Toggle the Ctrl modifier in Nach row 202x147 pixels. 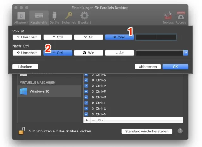tap(57, 53)
